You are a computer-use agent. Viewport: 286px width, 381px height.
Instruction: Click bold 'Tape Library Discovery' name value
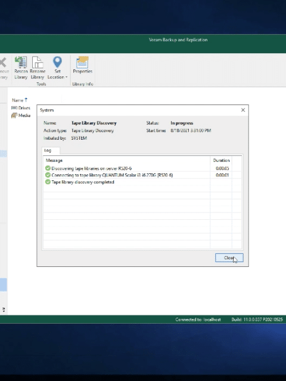click(x=94, y=123)
